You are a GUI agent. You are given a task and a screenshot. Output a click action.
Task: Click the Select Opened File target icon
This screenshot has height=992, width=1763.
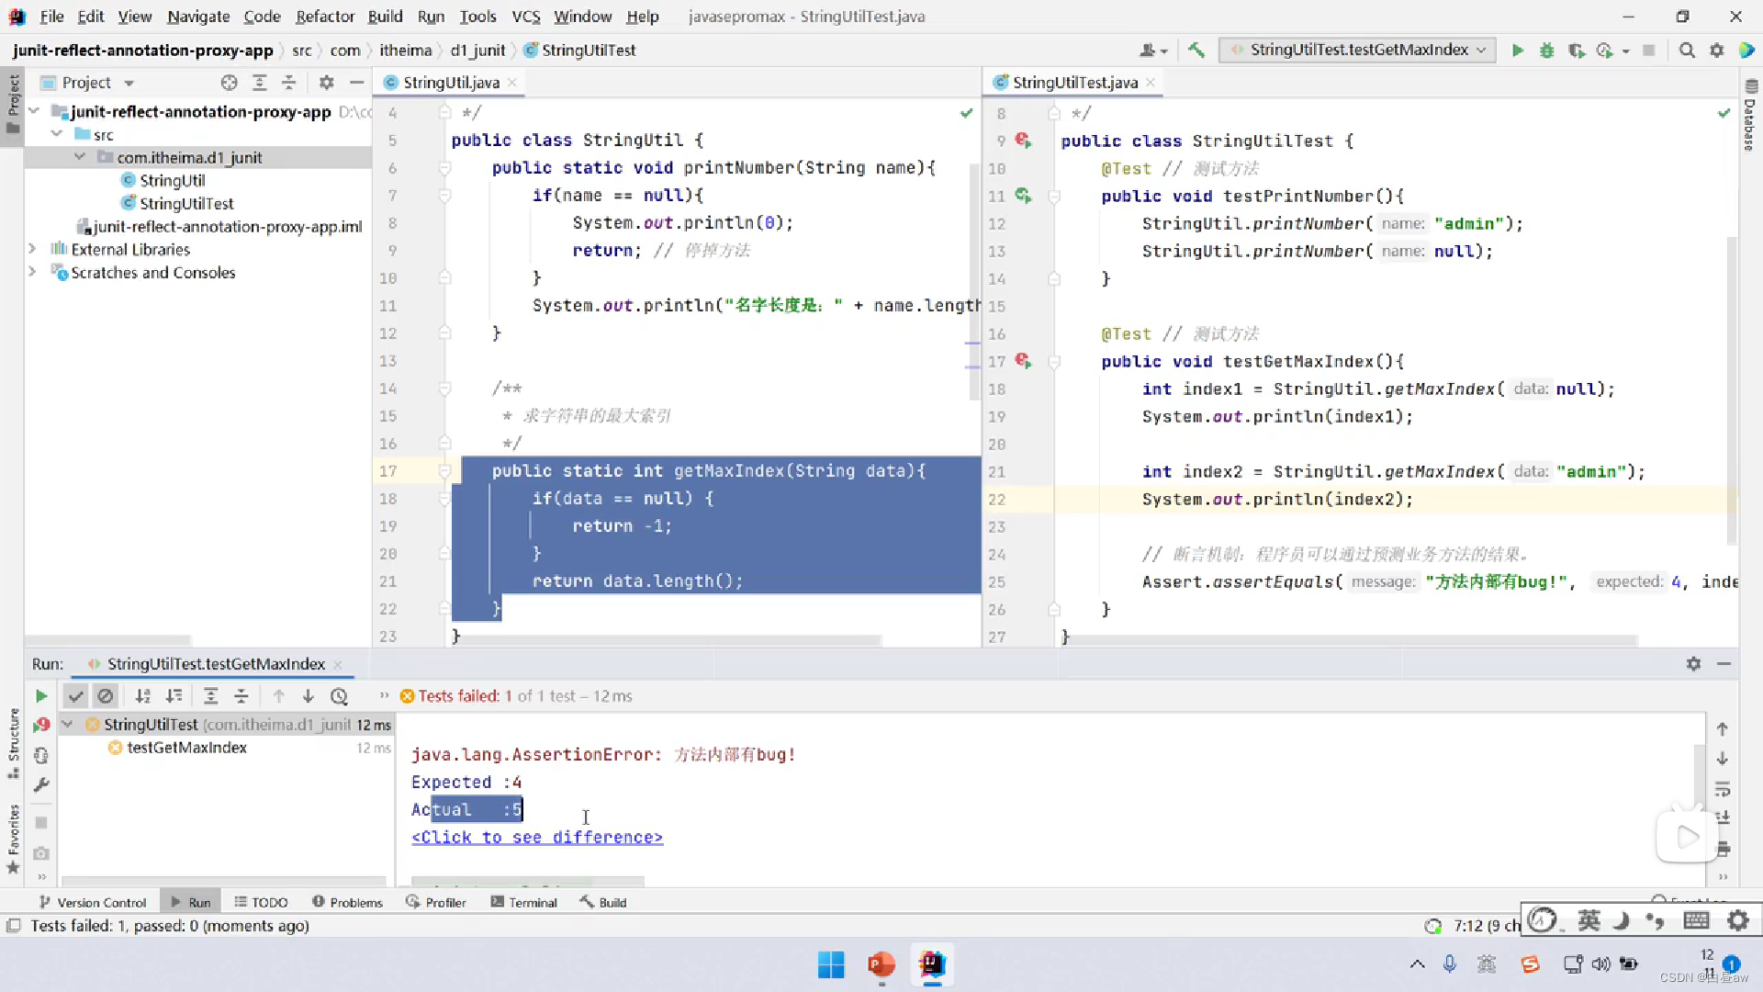click(229, 83)
